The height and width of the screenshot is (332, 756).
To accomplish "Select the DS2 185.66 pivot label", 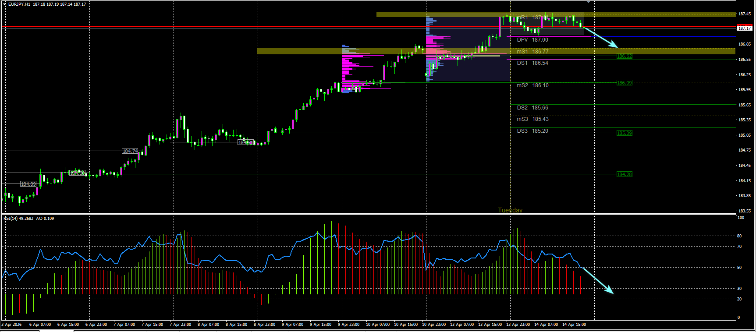I will coord(532,108).
